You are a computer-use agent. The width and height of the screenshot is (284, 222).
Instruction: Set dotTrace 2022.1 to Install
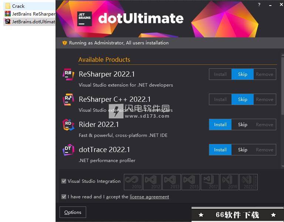(220, 150)
